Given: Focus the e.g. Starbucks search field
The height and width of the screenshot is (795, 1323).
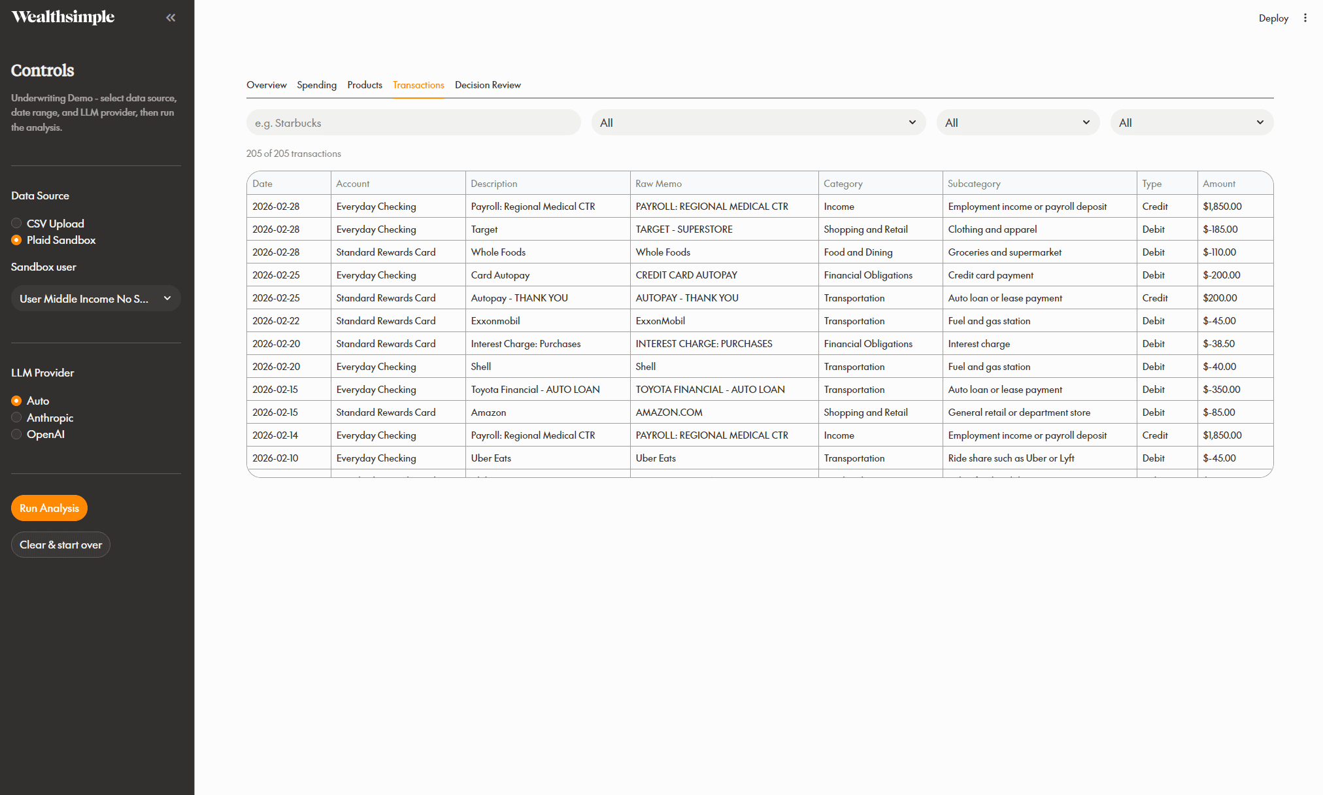Looking at the screenshot, I should (x=413, y=123).
